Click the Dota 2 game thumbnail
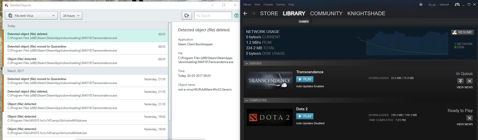The height and width of the screenshot is (140, 478). [x=269, y=117]
